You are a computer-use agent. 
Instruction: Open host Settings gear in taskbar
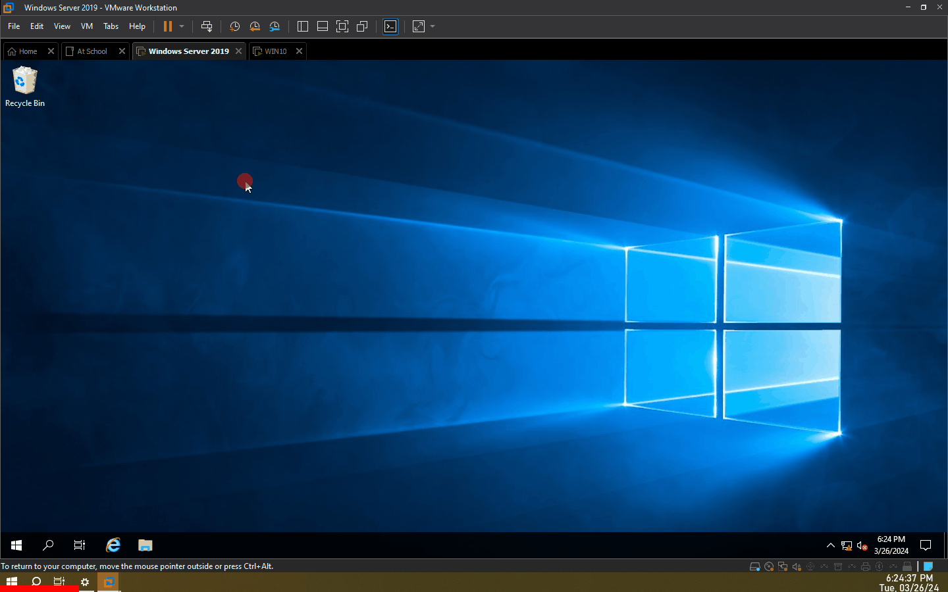(x=85, y=582)
